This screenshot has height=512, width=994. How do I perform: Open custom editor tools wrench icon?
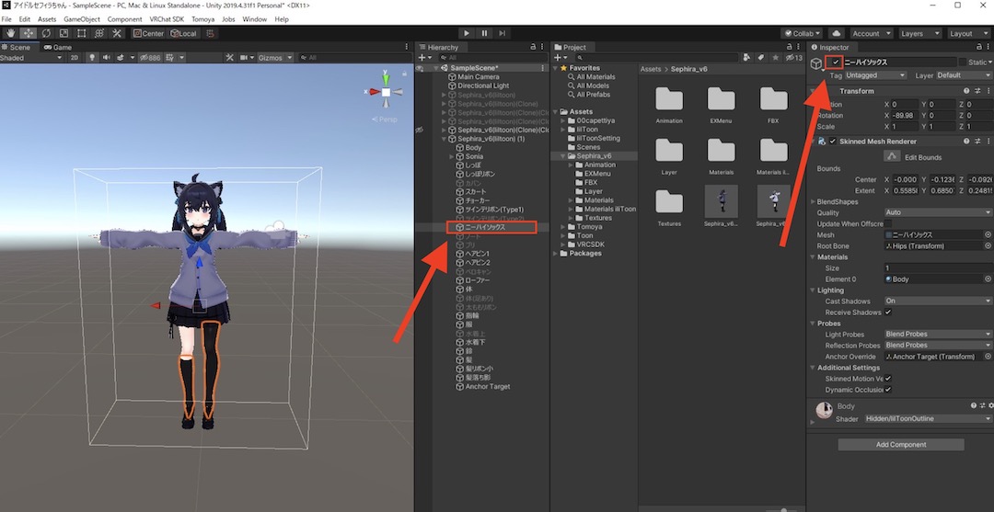coord(117,33)
